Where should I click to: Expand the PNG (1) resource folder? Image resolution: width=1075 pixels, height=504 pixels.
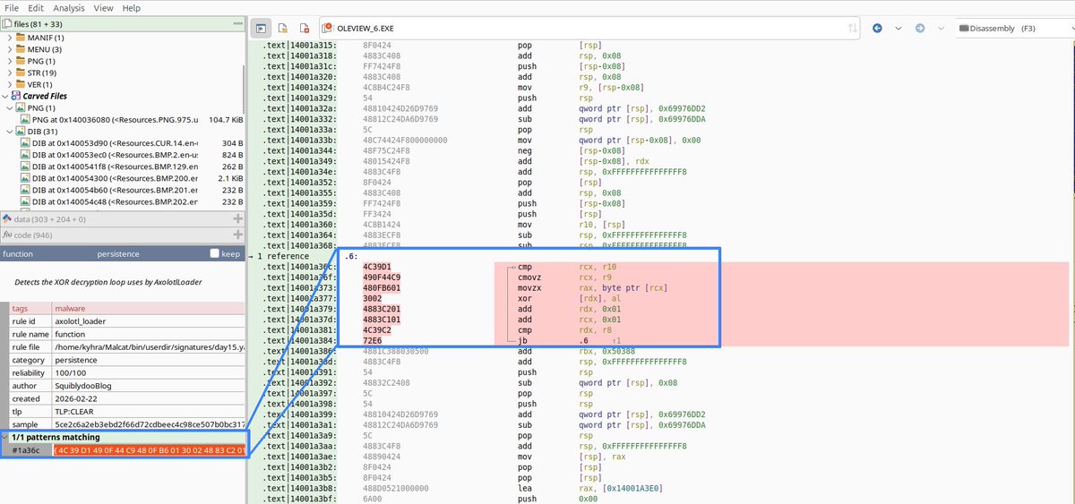[10, 61]
